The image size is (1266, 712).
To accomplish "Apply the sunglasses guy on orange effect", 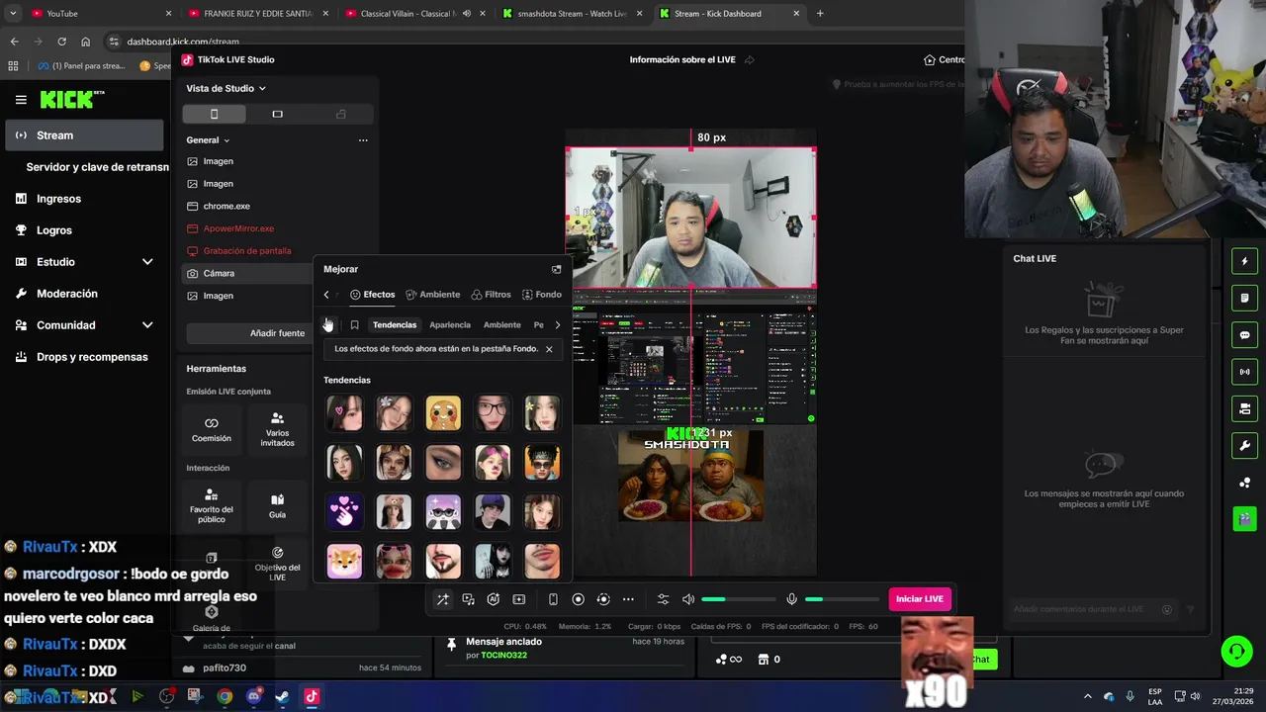I will (x=542, y=462).
